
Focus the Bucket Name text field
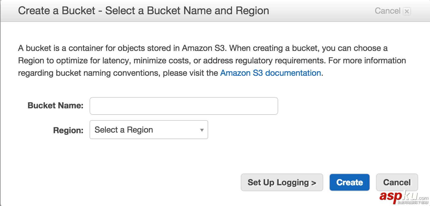[184, 106]
